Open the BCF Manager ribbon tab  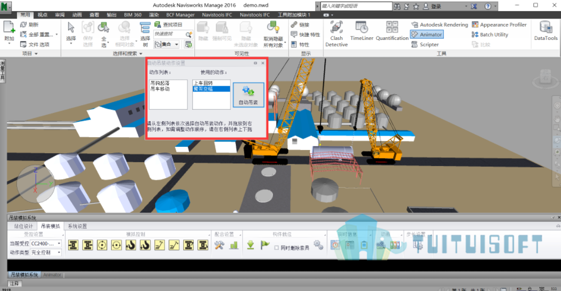pos(180,15)
